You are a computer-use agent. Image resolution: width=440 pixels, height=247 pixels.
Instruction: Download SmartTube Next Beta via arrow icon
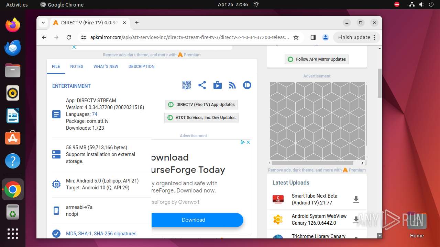tap(356, 200)
